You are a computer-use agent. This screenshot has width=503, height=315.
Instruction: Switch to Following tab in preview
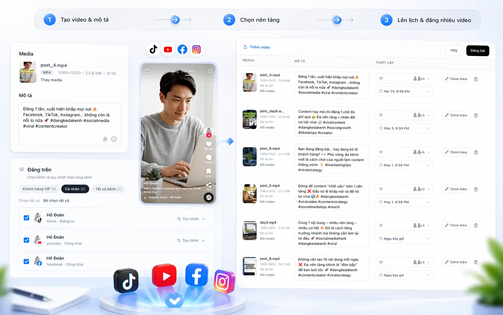tap(171, 71)
